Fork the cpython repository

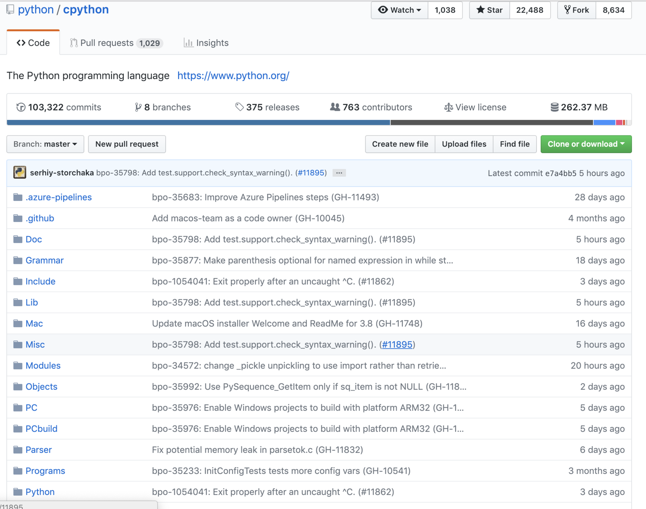[577, 10]
